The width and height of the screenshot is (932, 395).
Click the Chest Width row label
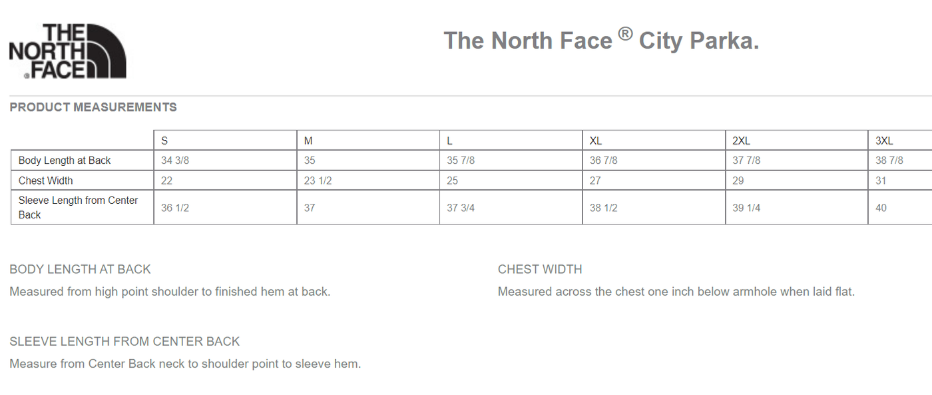(46, 181)
